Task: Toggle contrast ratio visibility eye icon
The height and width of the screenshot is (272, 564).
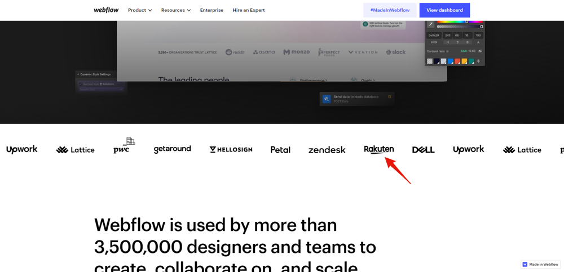Action: 480,51
